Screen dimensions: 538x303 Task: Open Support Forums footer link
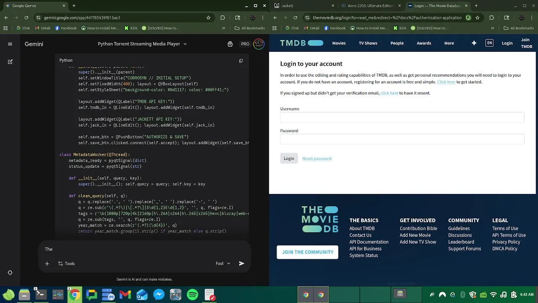tap(464, 249)
